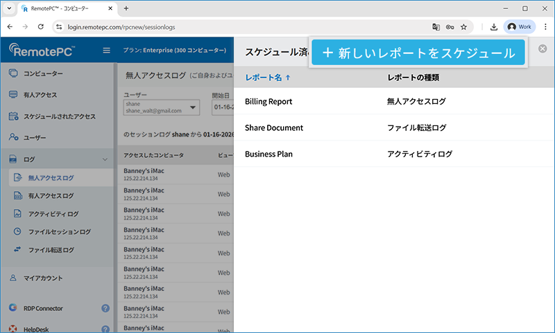
Task: Select 無人アクセスログ in sidebar
Action: [51, 178]
